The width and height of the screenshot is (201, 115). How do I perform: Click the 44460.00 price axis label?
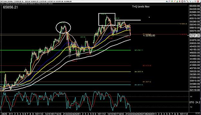(195, 59)
